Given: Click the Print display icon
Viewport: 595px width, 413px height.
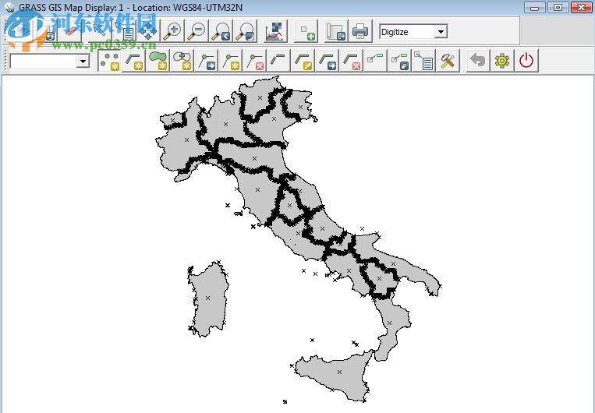Looking at the screenshot, I should pyautogui.click(x=360, y=31).
